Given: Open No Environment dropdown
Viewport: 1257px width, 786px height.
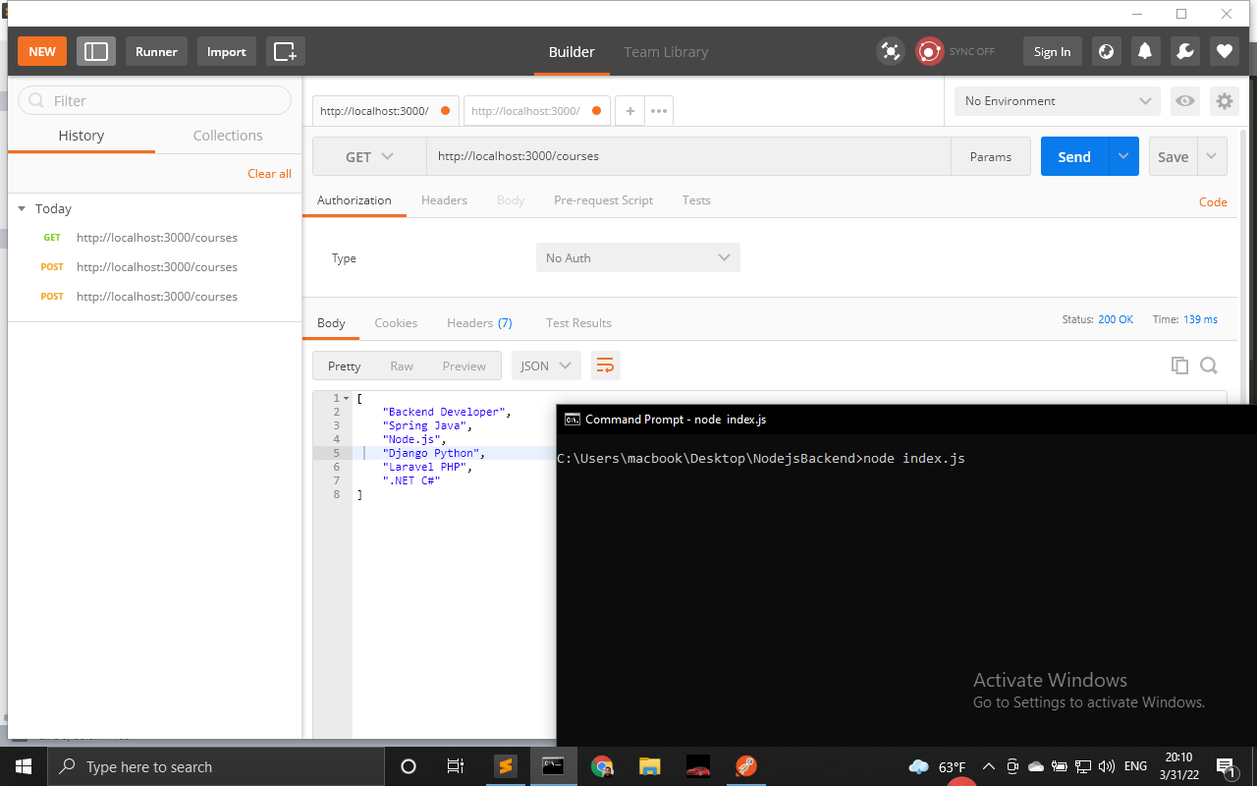Looking at the screenshot, I should click(1058, 100).
